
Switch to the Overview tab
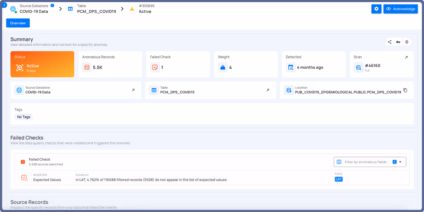point(18,23)
